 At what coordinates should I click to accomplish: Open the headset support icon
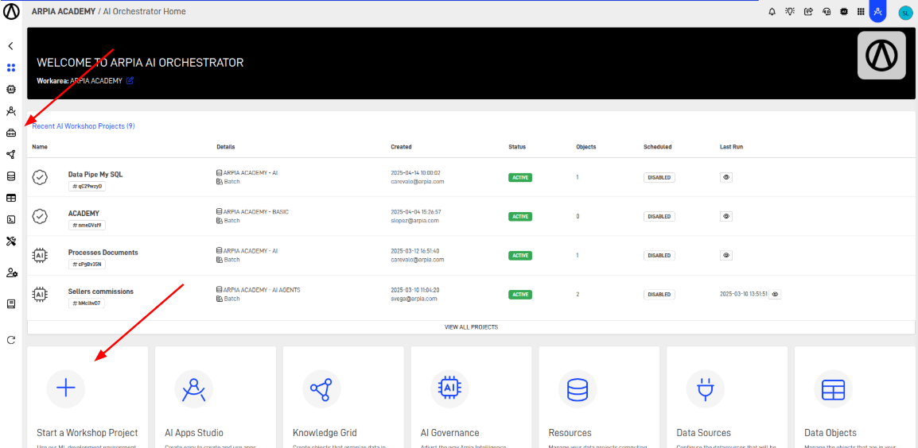click(826, 11)
